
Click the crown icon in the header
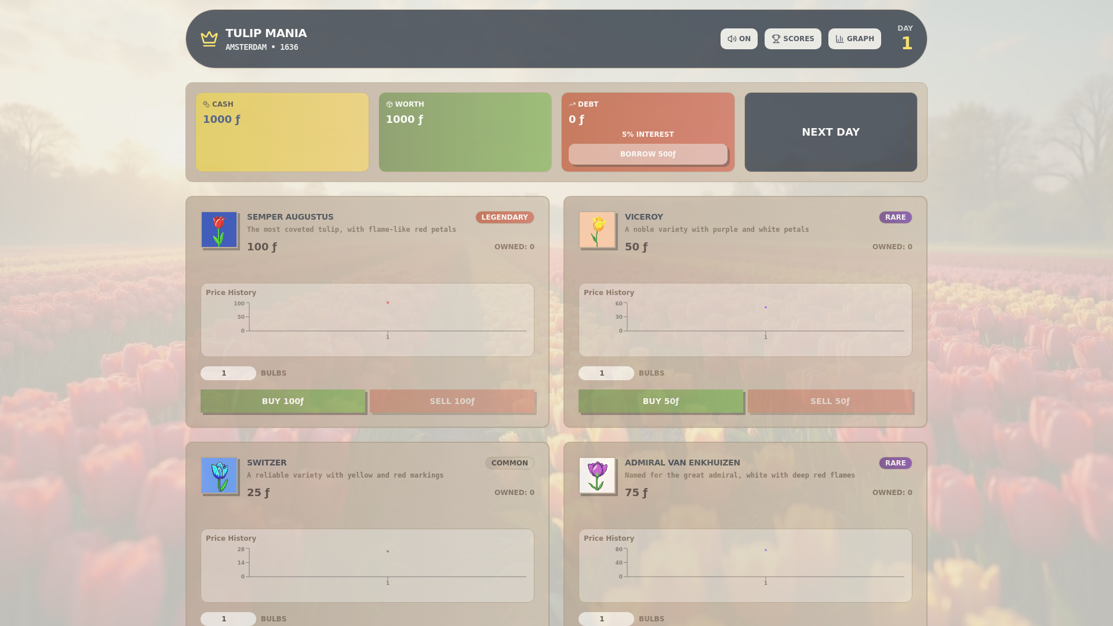point(209,38)
